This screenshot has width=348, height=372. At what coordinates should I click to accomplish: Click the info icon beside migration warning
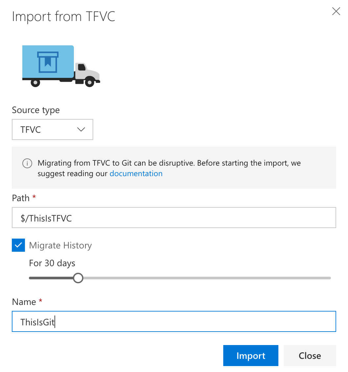pyautogui.click(x=27, y=163)
